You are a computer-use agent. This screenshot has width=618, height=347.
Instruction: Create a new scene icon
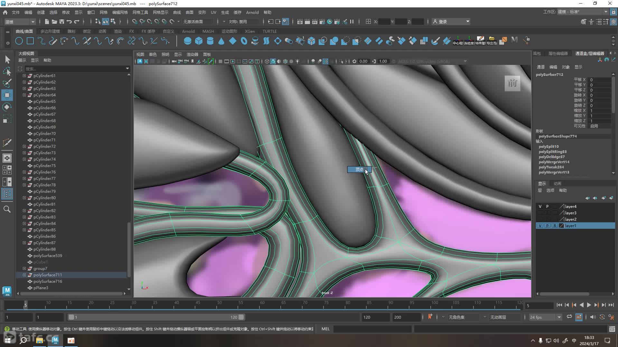[x=47, y=22]
